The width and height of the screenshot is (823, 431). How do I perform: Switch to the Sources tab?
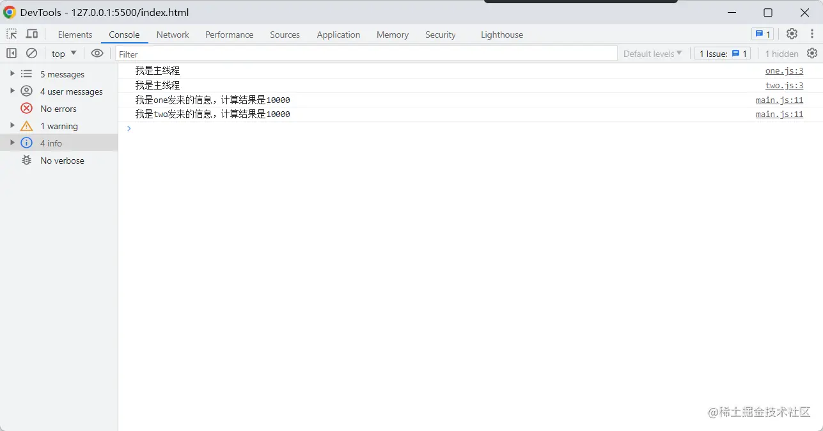click(285, 35)
